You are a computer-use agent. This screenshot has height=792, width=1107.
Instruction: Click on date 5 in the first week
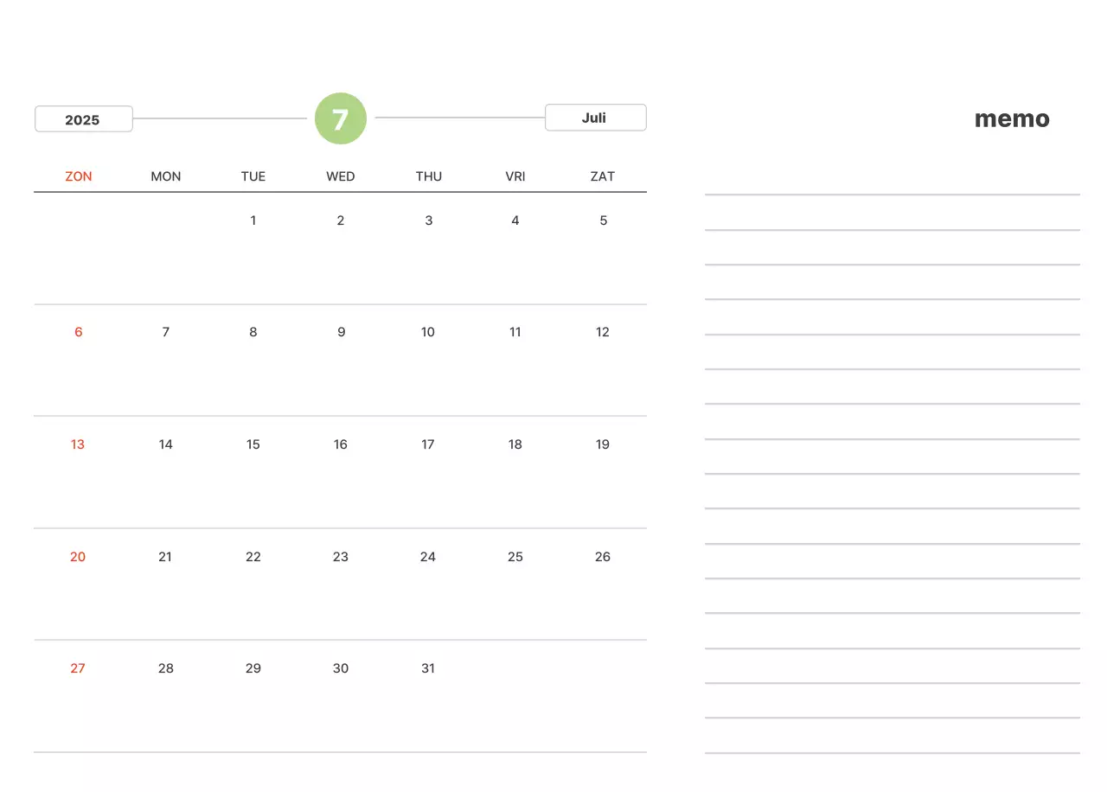pos(604,220)
